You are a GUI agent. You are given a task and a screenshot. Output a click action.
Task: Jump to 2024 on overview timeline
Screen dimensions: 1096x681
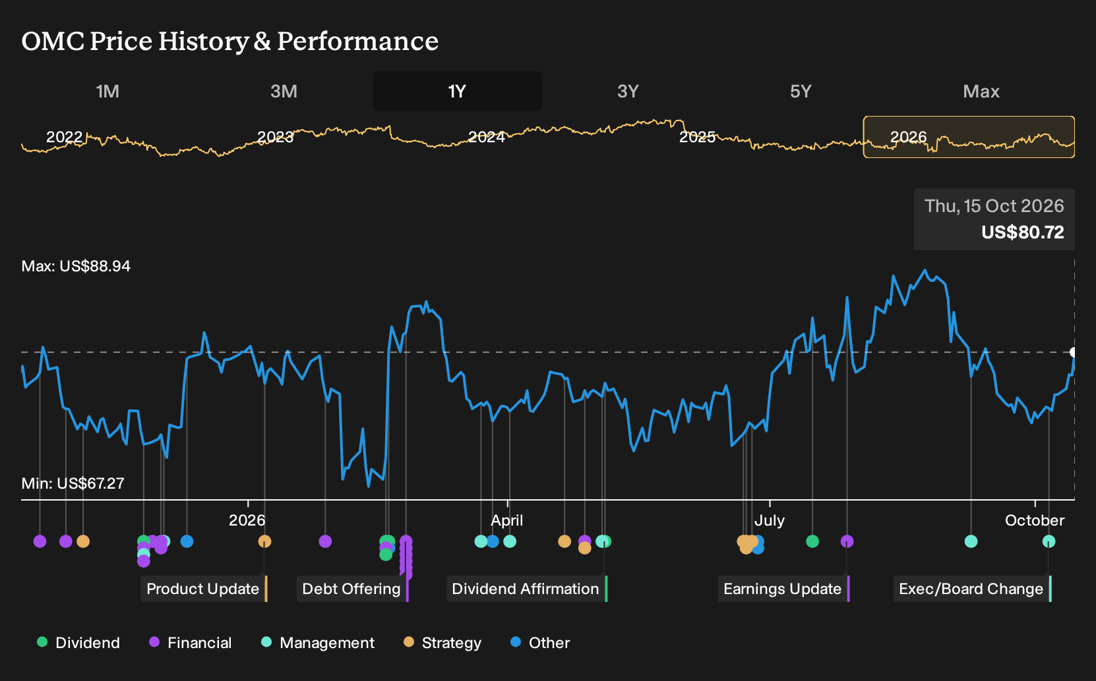tap(487, 137)
